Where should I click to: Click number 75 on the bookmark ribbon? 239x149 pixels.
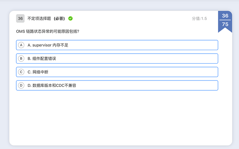[x=225, y=24]
